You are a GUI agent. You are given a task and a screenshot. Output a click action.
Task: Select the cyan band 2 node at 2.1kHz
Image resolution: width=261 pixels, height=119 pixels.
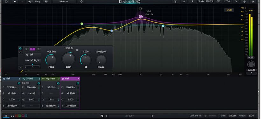tap(163, 26)
